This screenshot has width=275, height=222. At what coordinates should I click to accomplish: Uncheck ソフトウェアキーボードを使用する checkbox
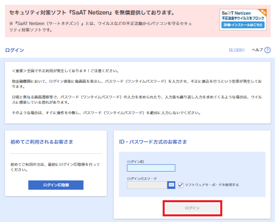tap(181, 185)
